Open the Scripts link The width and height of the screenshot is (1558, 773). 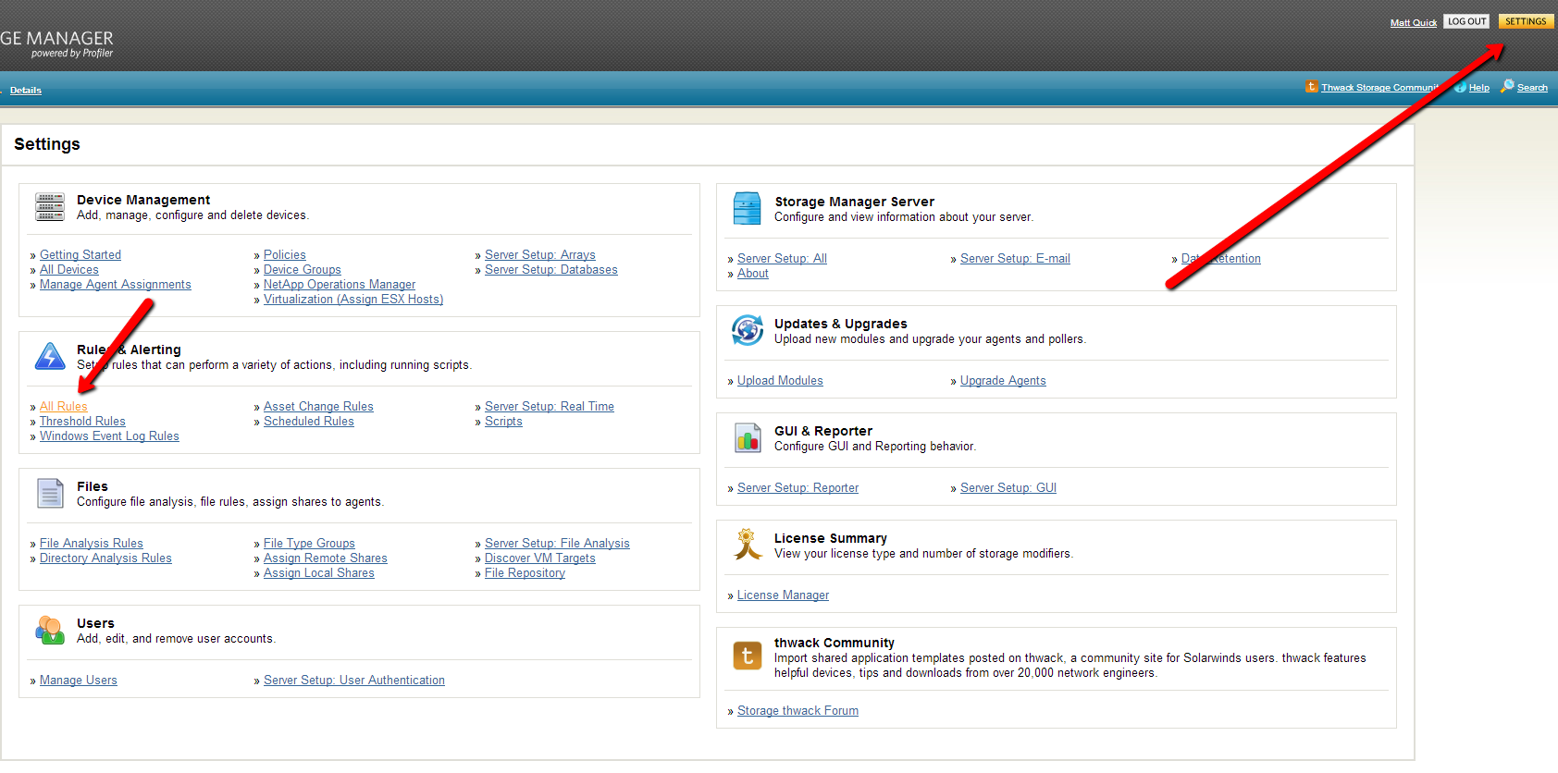click(503, 422)
